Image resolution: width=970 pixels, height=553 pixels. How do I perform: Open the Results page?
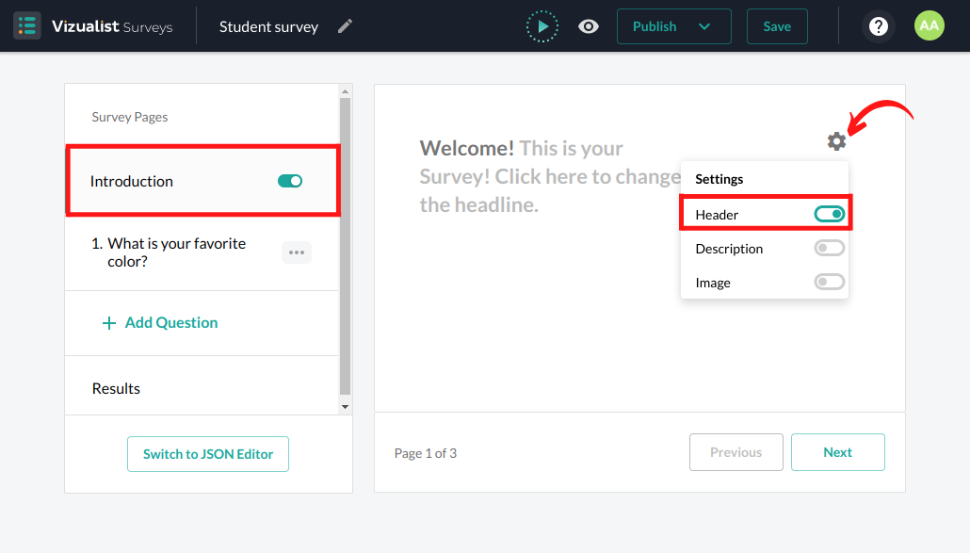tap(116, 388)
